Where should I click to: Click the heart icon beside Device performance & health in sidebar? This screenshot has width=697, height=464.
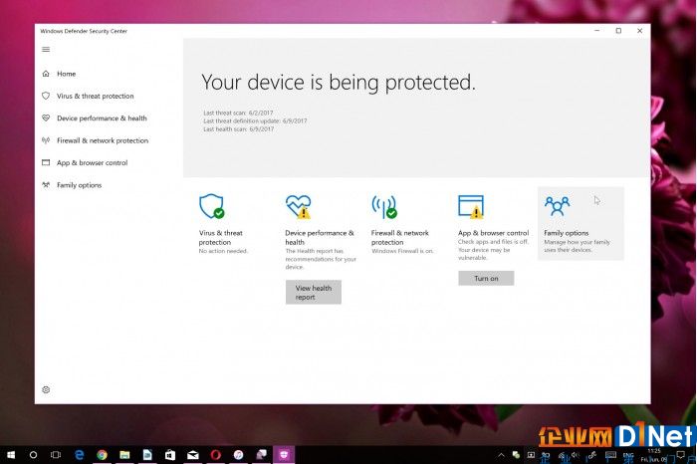point(46,118)
